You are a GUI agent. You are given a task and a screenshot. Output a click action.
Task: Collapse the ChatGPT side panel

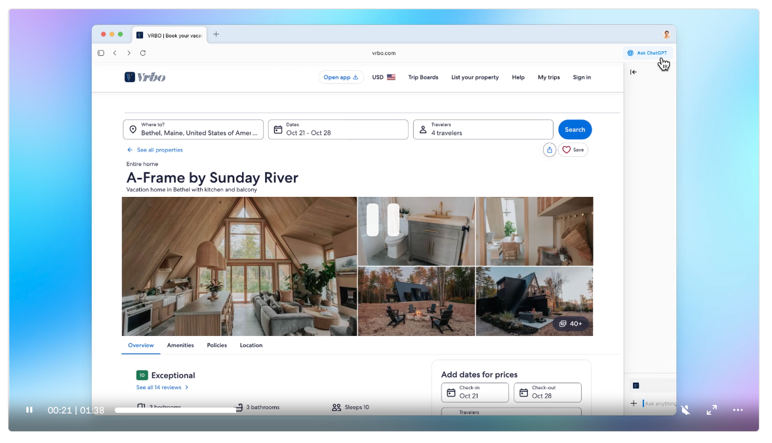click(634, 72)
